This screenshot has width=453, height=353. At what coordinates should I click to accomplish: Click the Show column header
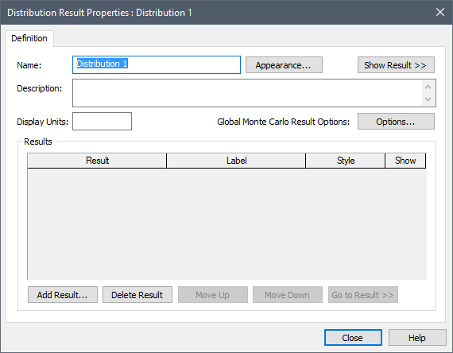point(405,161)
